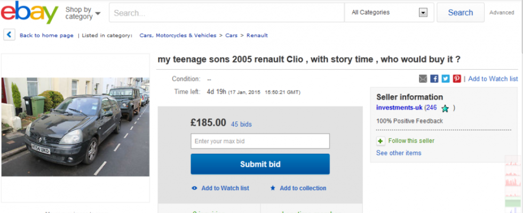Image resolution: width=523 pixels, height=213 pixels.
Task: View 45 bids history link
Action: click(241, 124)
